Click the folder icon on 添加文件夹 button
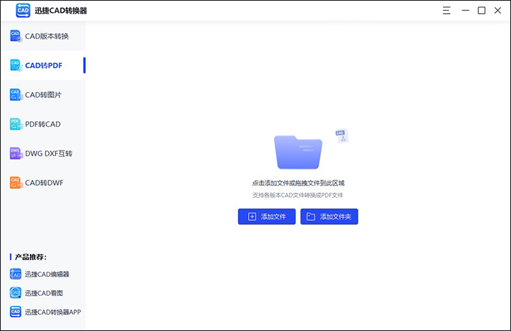 click(x=311, y=217)
